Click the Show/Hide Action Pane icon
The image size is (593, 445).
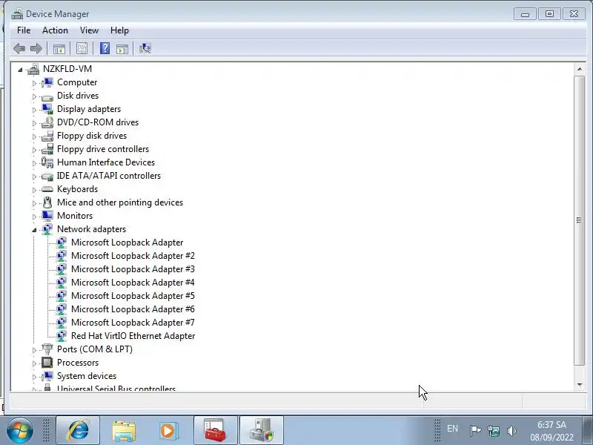point(122,48)
